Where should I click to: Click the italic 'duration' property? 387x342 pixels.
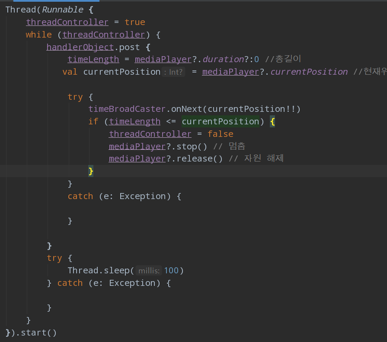(224, 60)
